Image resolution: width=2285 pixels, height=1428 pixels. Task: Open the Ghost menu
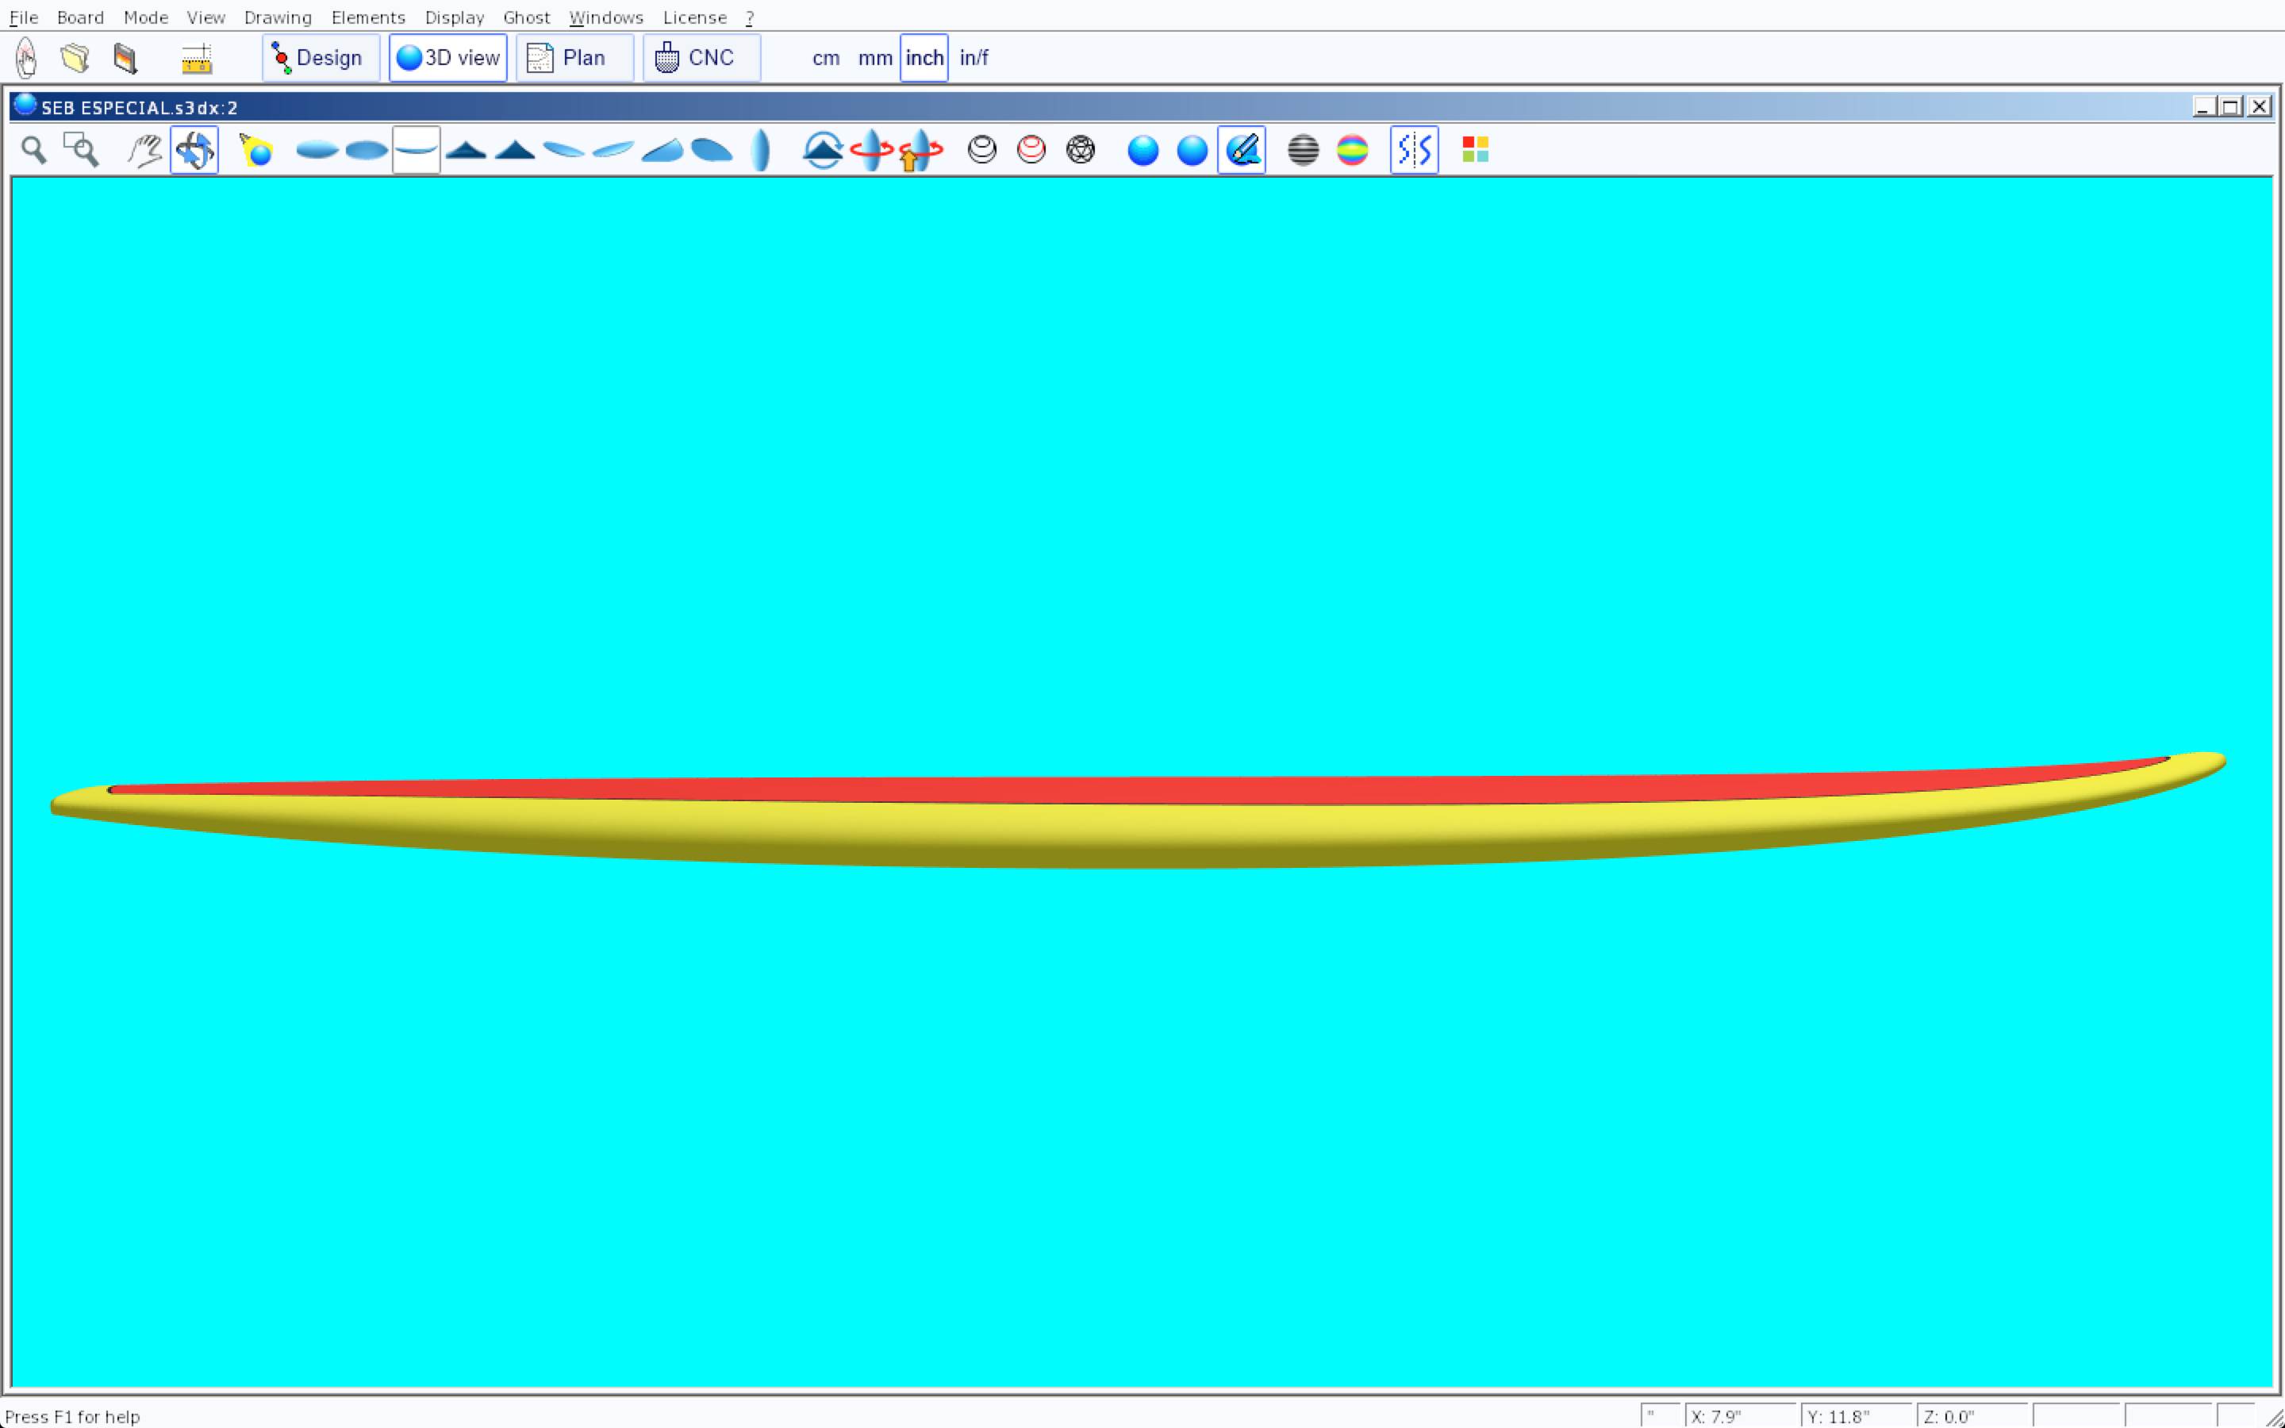(x=526, y=18)
